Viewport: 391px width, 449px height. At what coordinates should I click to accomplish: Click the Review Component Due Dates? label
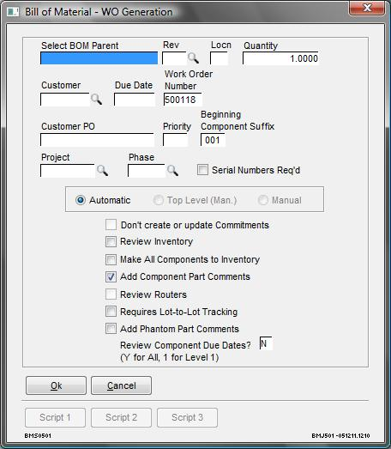point(185,345)
